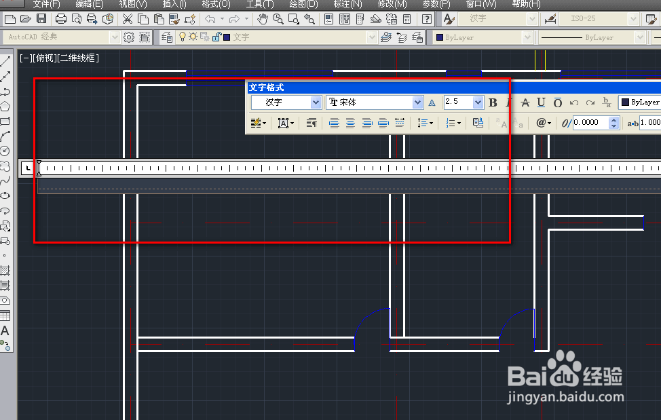Expand the AutoCAD 经典 workspace dropdown
Image resolution: width=661 pixels, height=420 pixels.
pos(115,37)
